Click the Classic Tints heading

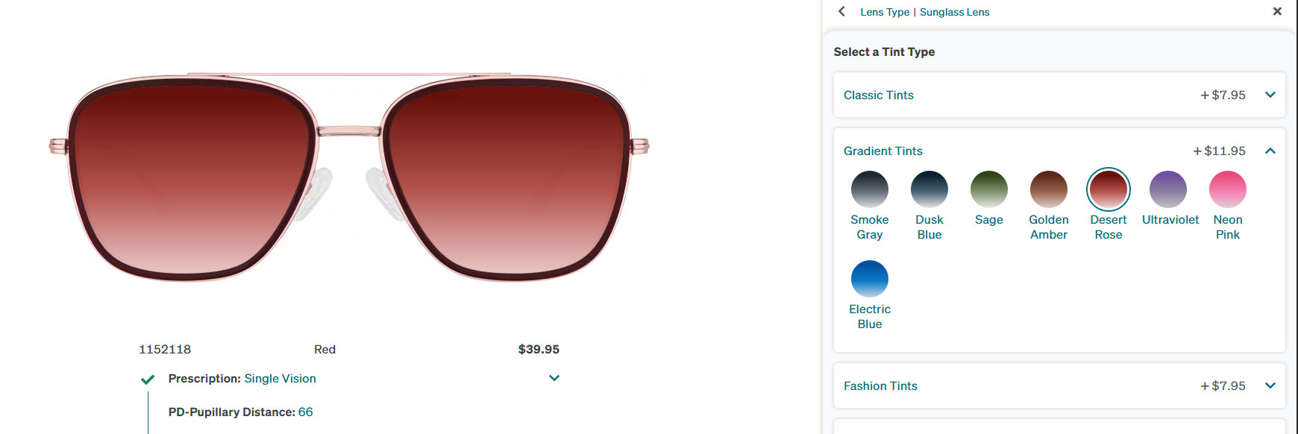tap(879, 95)
